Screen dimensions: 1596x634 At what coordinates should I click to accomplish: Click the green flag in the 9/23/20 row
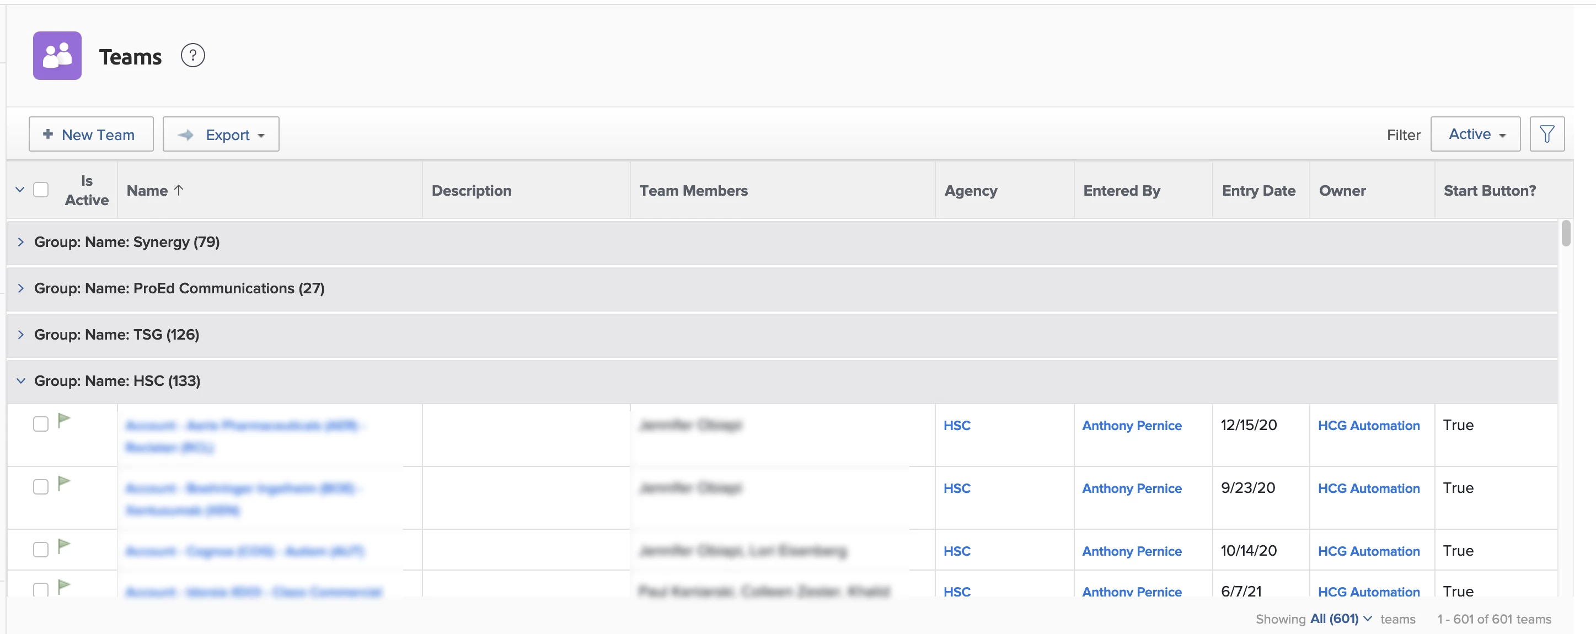(x=64, y=483)
